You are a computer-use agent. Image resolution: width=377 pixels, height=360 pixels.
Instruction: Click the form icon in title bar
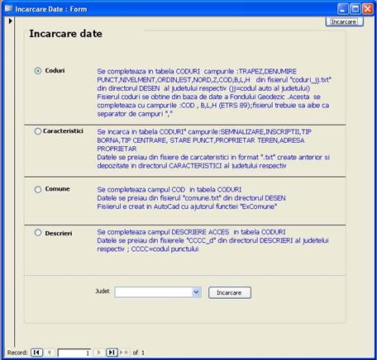point(8,9)
